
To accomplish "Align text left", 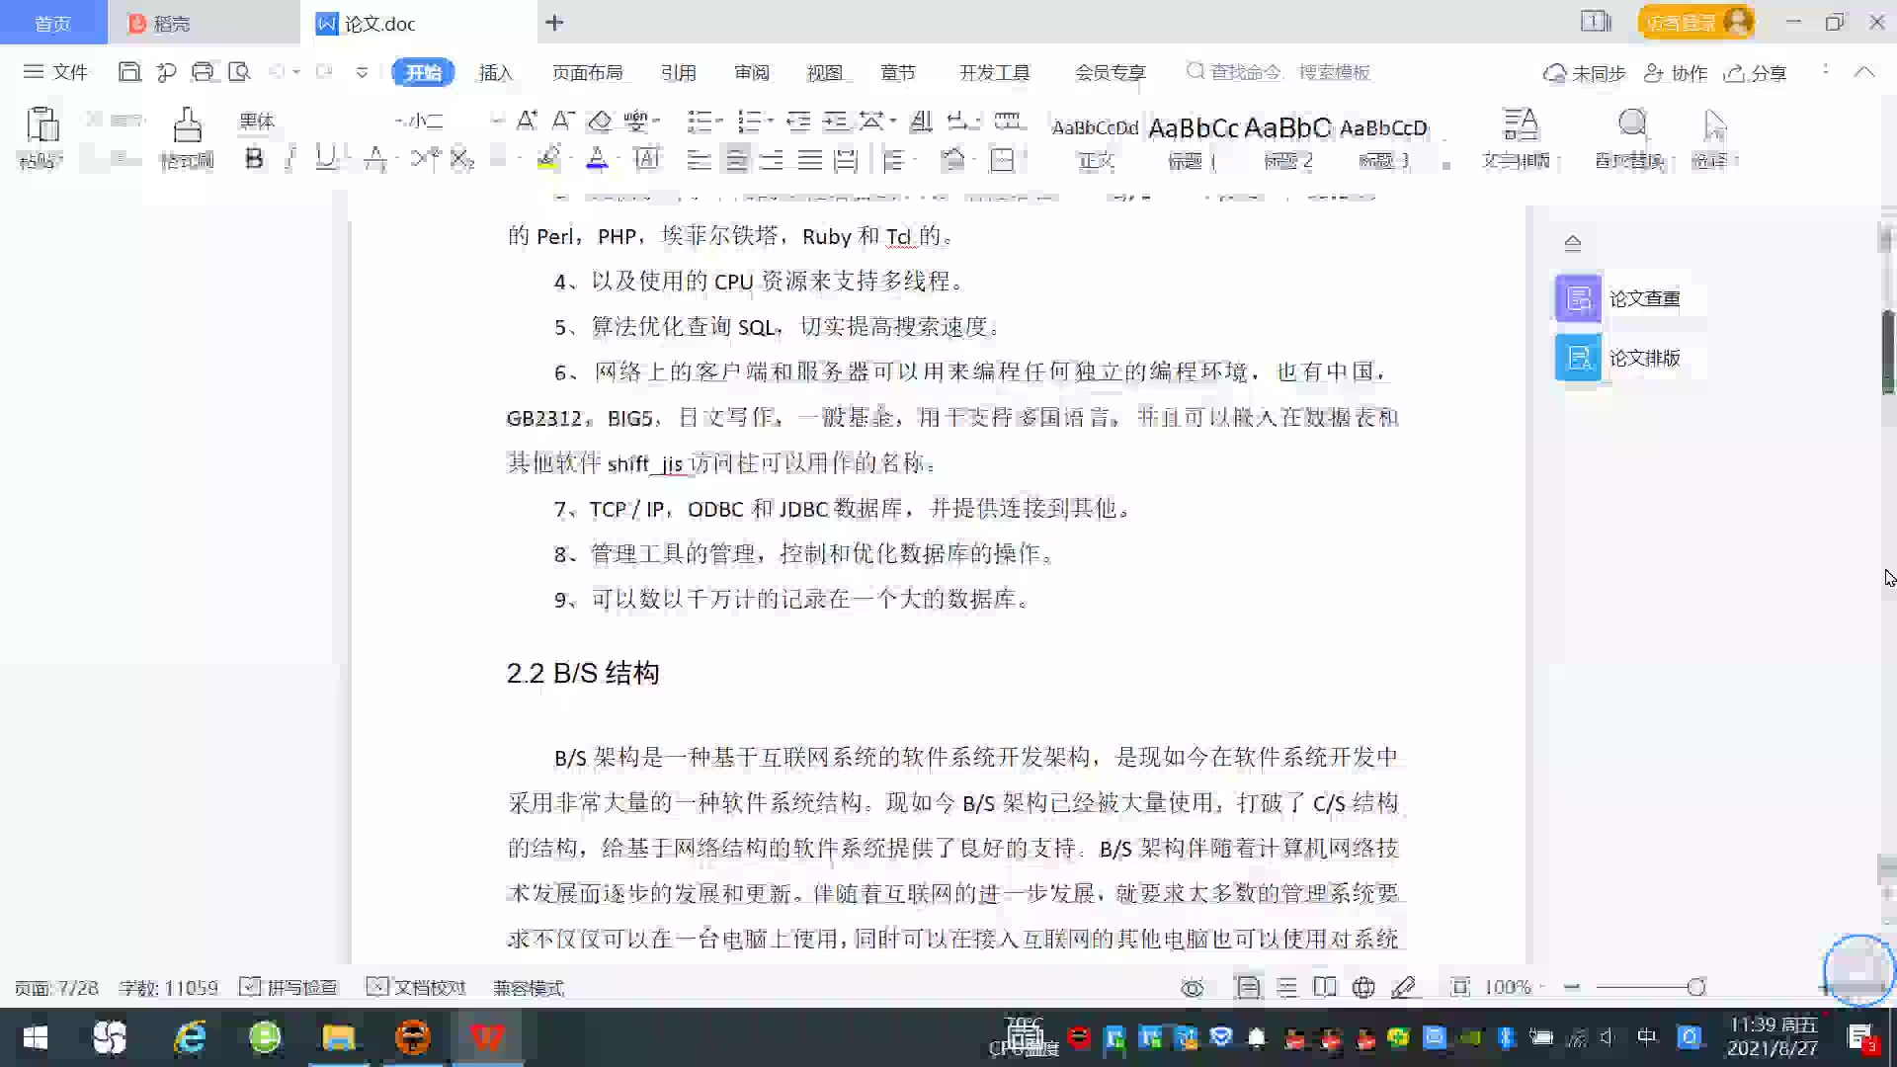I will [699, 159].
